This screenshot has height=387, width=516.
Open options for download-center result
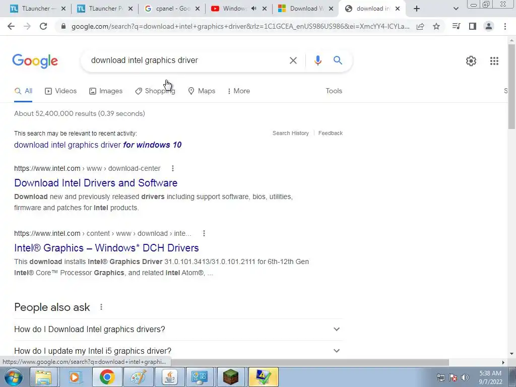pyautogui.click(x=173, y=168)
